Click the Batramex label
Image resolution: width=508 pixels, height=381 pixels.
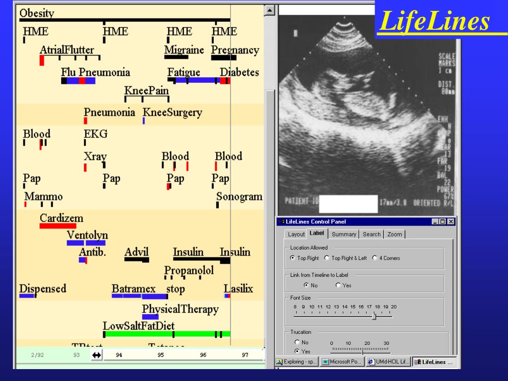pos(133,288)
